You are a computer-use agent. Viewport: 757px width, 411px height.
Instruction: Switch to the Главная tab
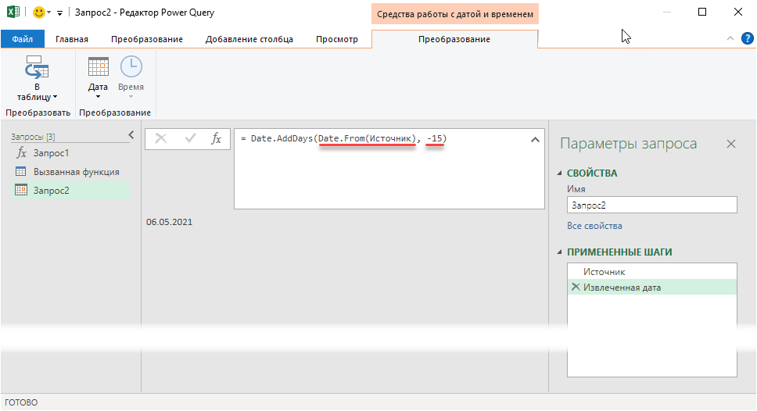tap(72, 39)
